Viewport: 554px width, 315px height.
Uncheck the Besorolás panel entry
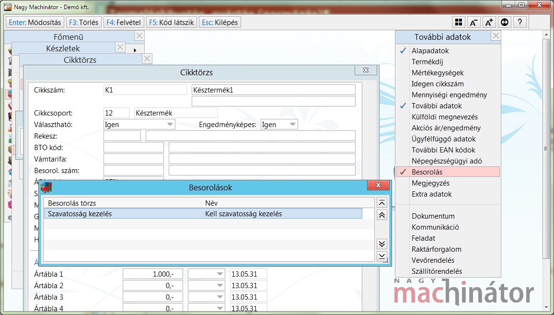pyautogui.click(x=427, y=172)
